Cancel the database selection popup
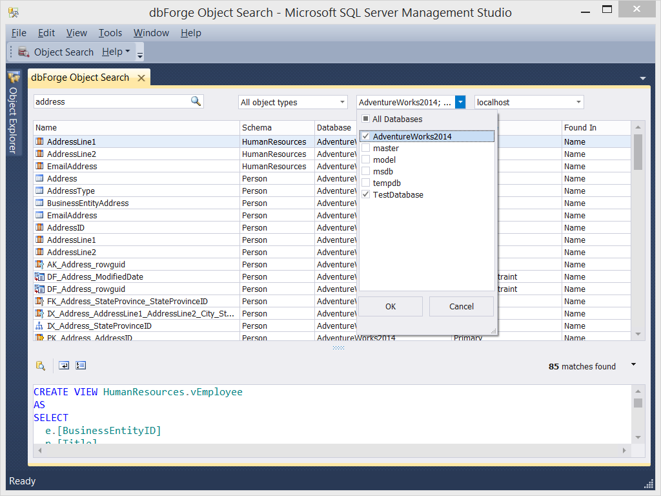Viewport: 661px width, 496px height. click(x=461, y=307)
